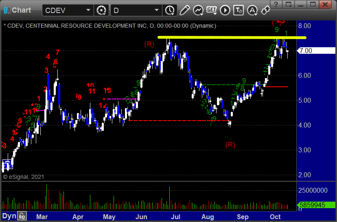
Task: Maximize the Chart window
Action: point(313,4)
